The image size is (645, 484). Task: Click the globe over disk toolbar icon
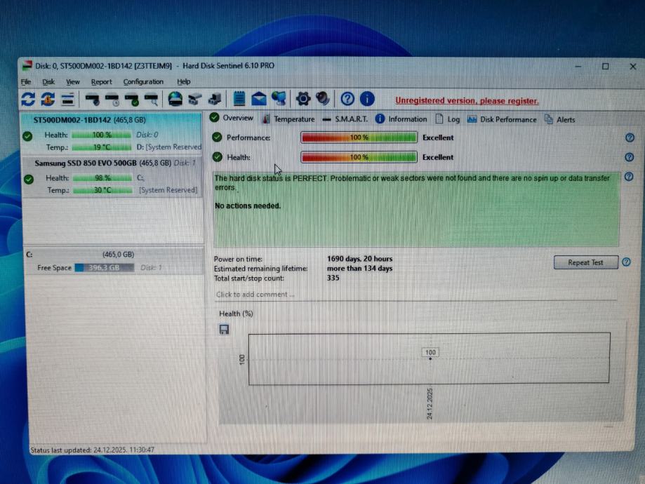coord(175,99)
